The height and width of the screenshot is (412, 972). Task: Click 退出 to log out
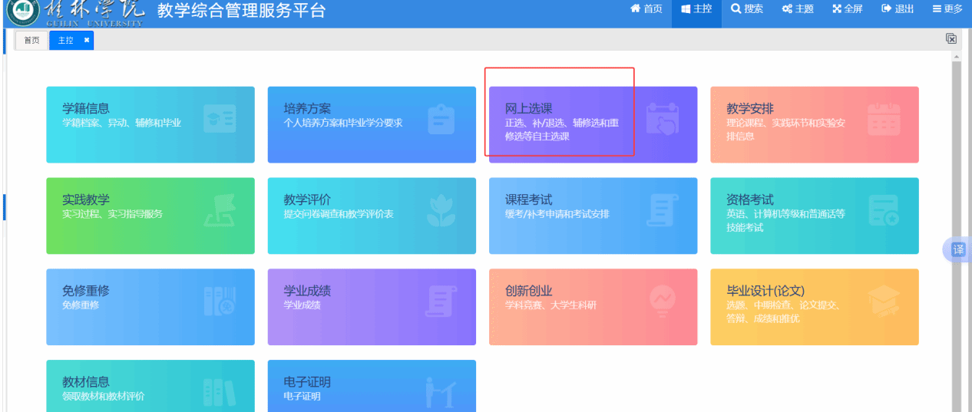coord(898,9)
